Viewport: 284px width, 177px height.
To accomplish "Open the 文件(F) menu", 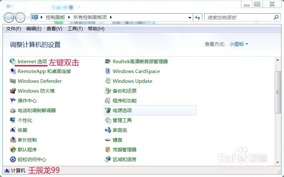I will click(x=13, y=28).
